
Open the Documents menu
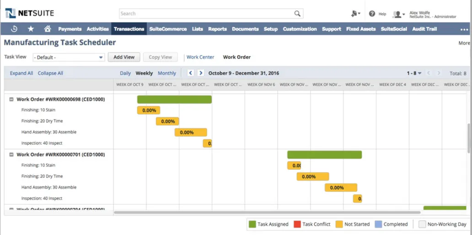[x=245, y=29]
